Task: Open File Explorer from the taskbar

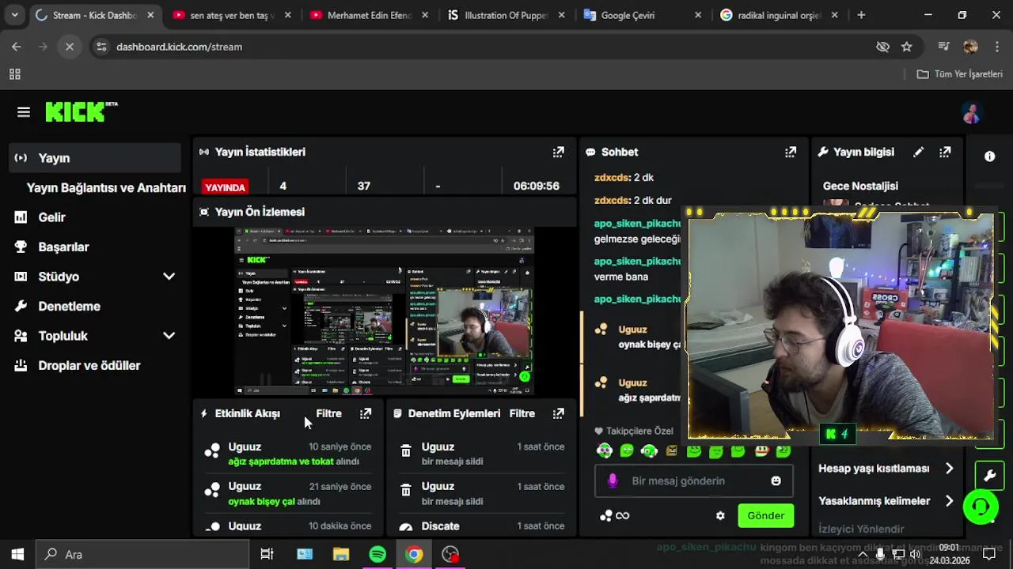Action: point(341,554)
